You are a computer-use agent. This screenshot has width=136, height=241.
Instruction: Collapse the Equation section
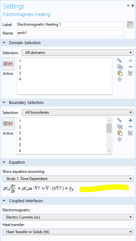[4, 162]
